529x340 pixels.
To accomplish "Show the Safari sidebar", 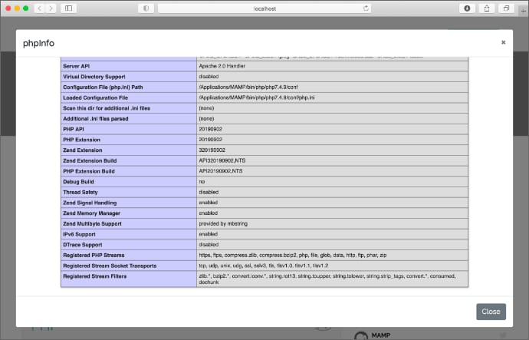I will [69, 8].
